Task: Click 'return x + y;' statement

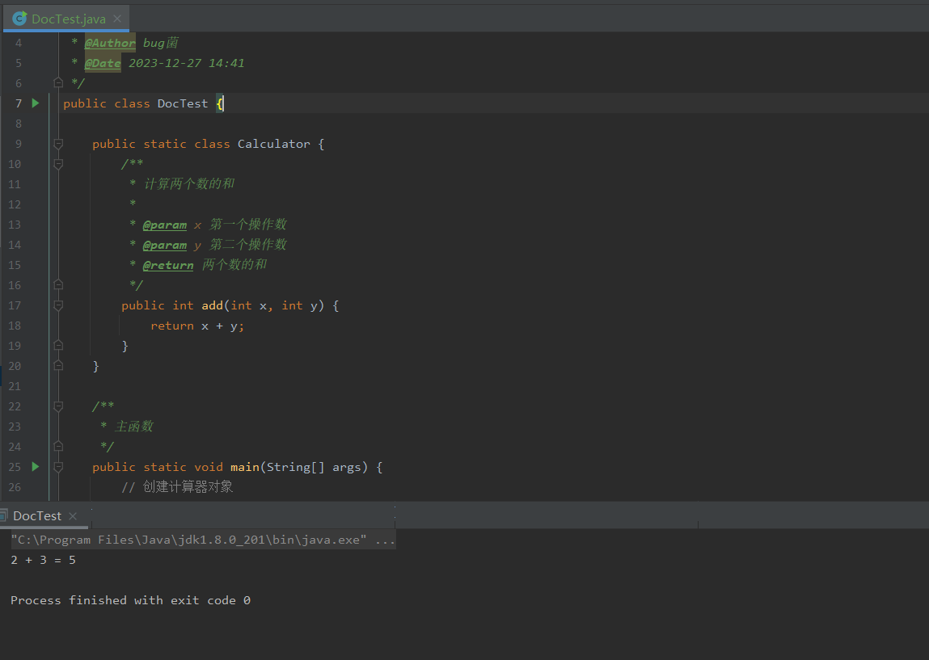Action: [x=197, y=326]
